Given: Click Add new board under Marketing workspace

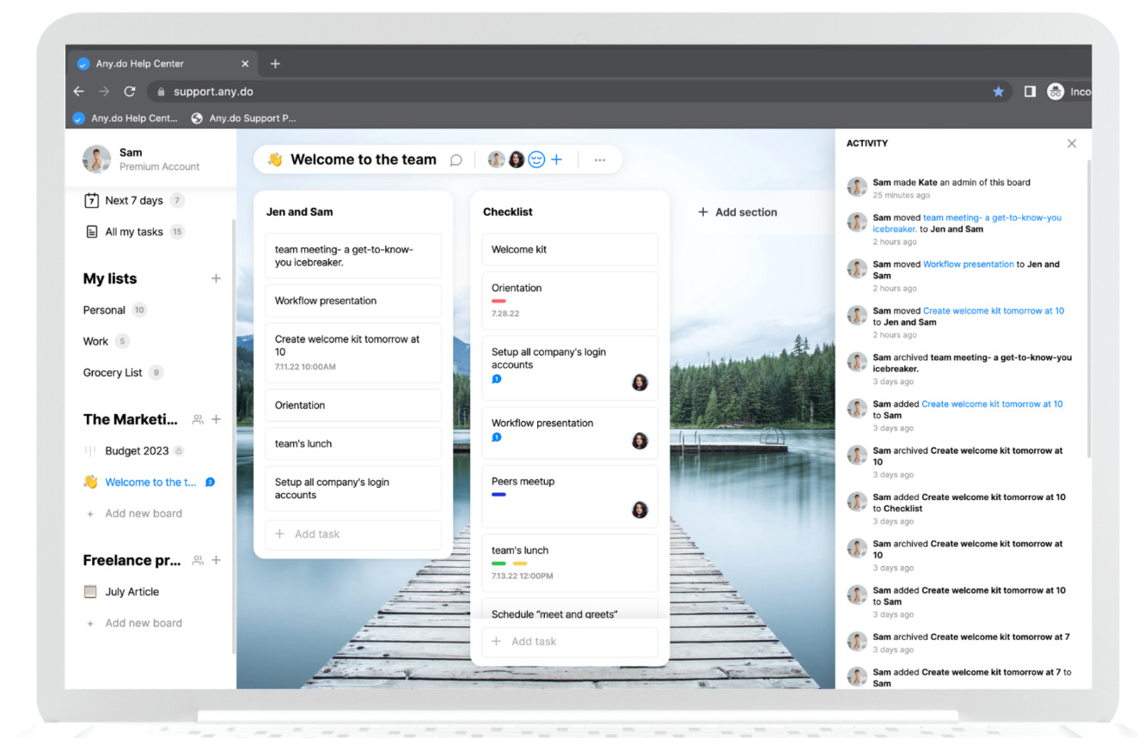Looking at the screenshot, I should coord(135,514).
